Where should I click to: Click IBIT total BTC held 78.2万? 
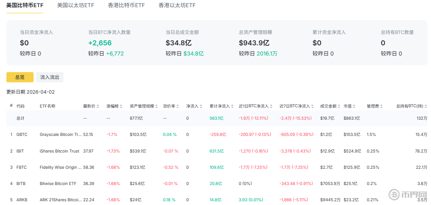point(421,151)
